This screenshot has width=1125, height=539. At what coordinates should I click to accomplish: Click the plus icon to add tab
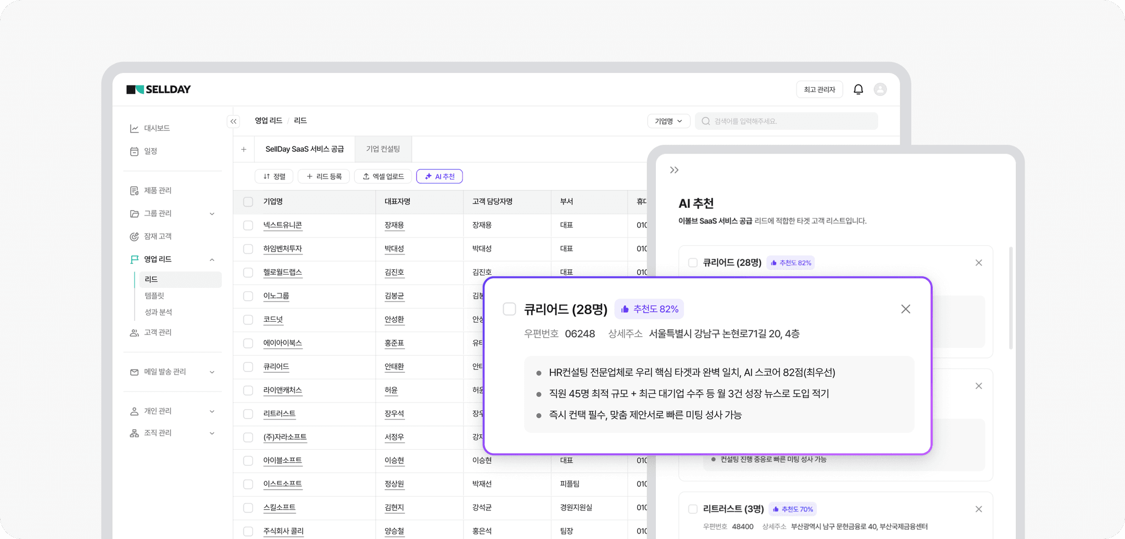point(244,149)
